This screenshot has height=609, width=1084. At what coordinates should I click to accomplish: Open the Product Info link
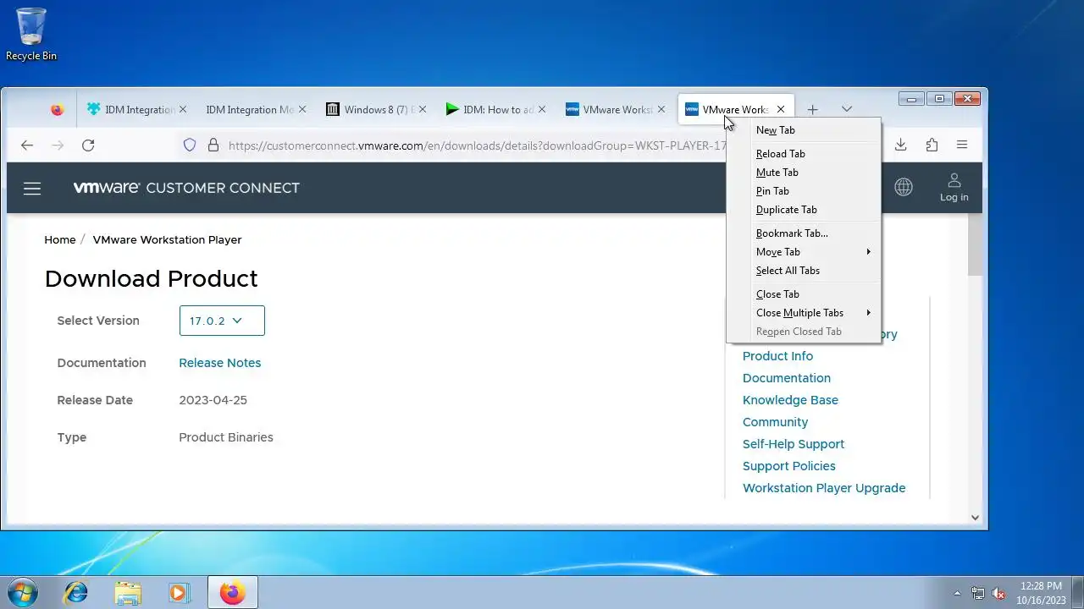tap(777, 356)
